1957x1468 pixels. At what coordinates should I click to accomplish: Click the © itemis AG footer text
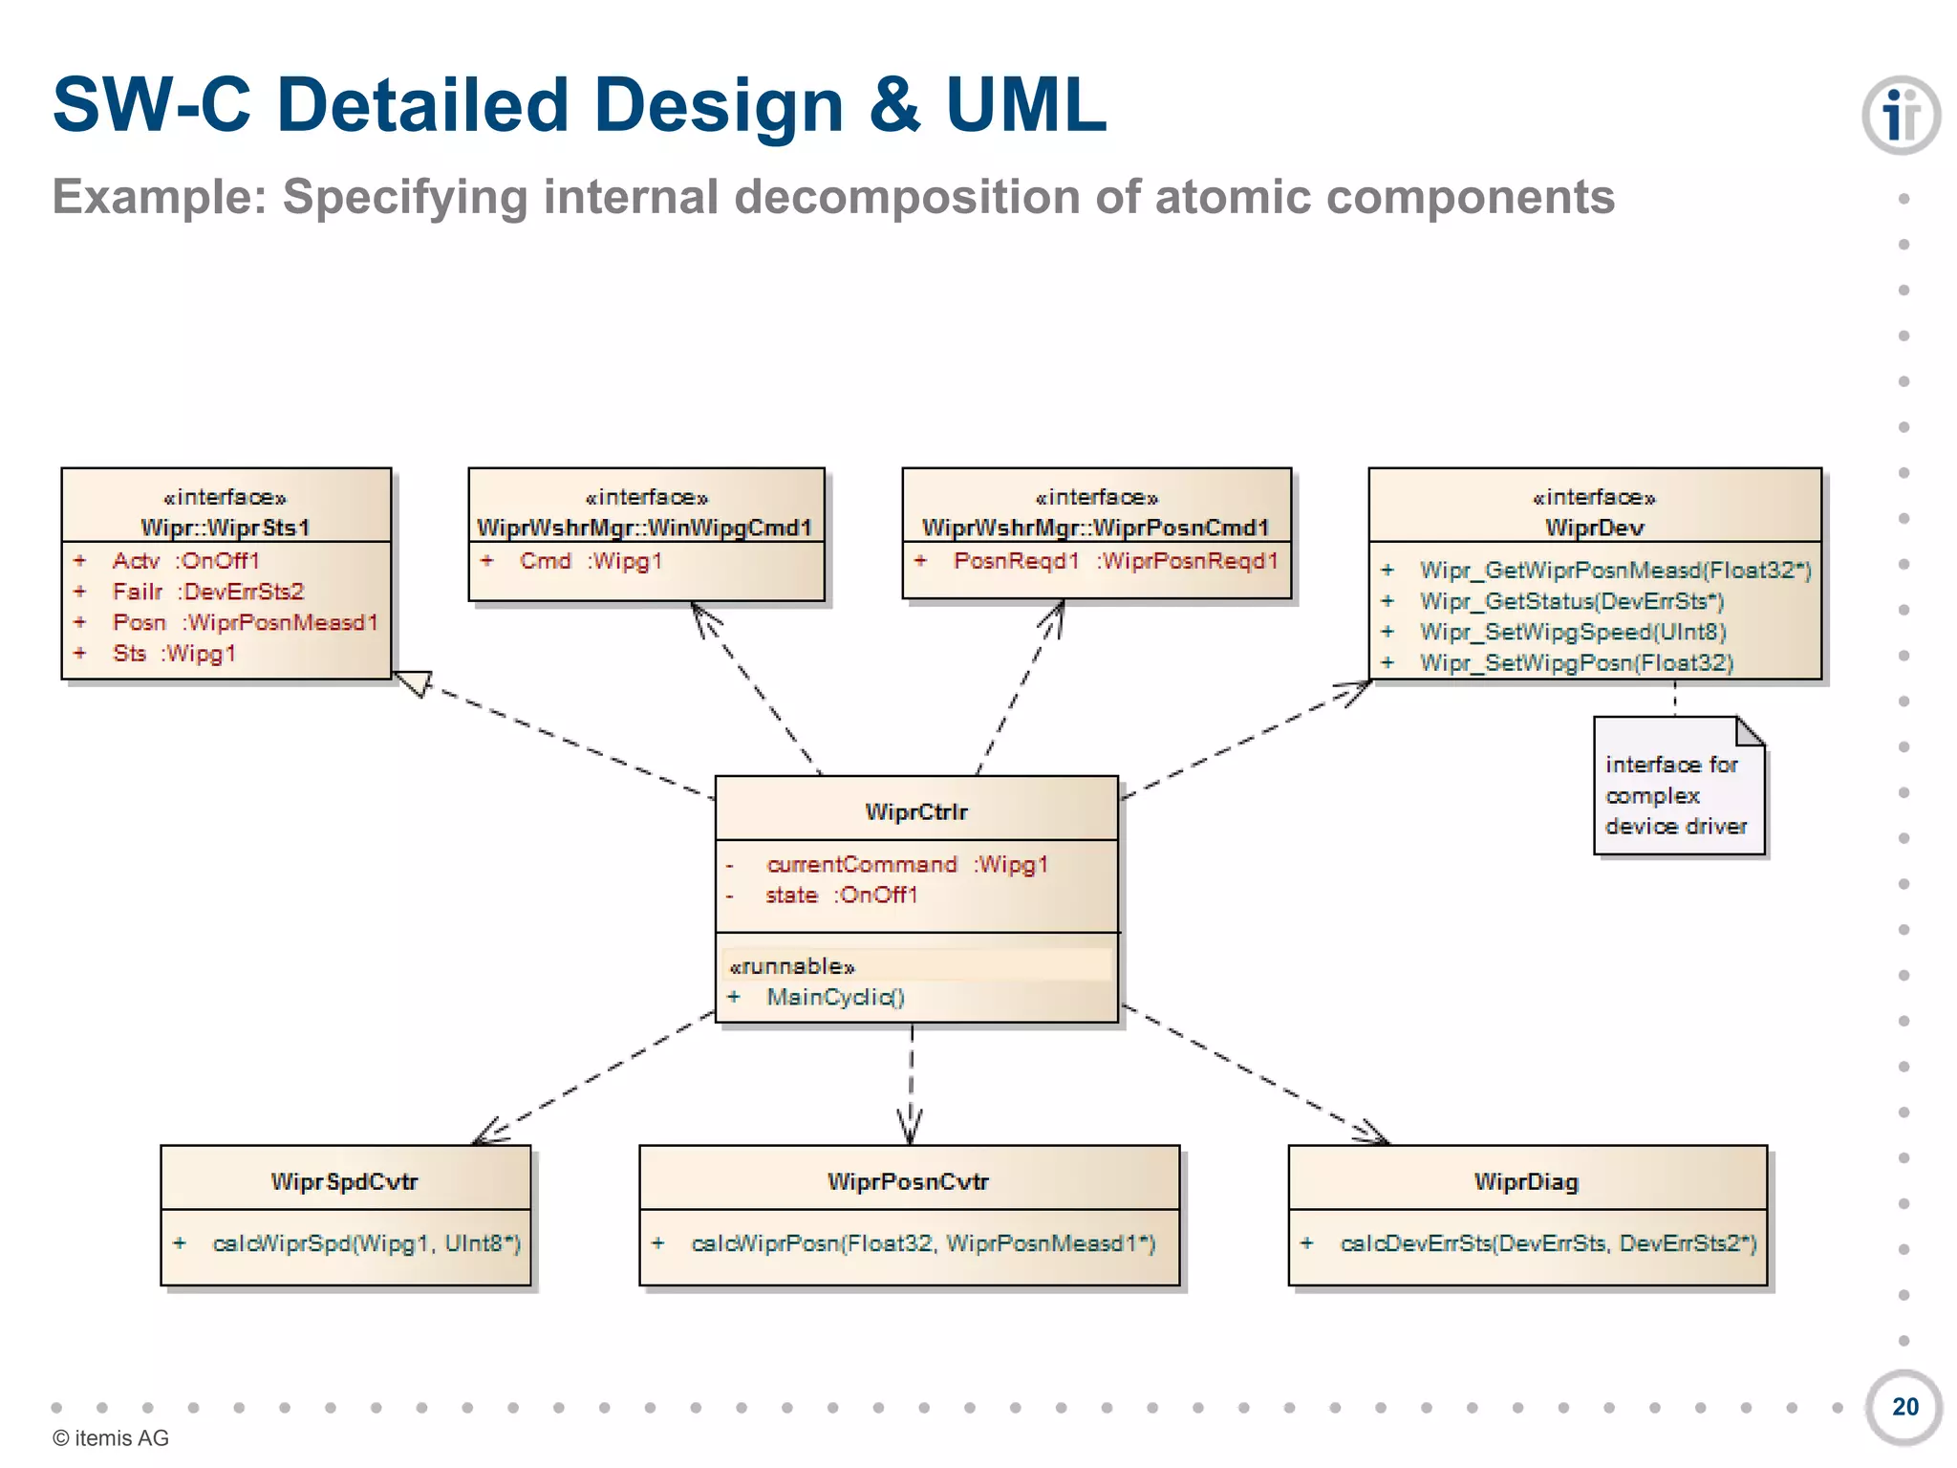[x=111, y=1437]
